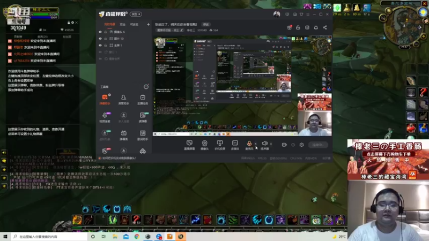Viewport: 429px width, 241px height.
Task: Mute the 麦克风 microphone
Action: [x=249, y=145]
